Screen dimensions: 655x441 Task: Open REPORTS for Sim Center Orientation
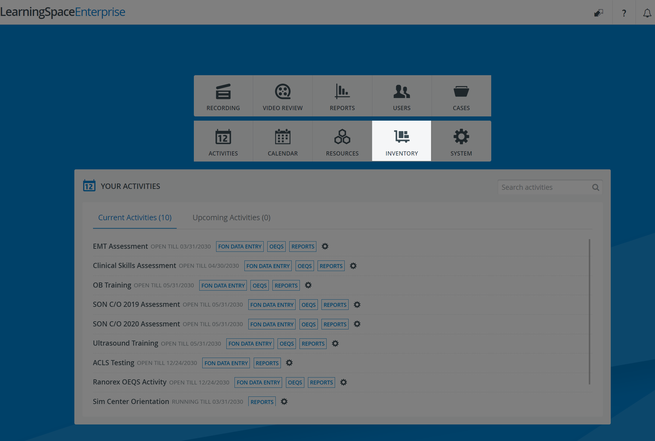[x=262, y=402]
